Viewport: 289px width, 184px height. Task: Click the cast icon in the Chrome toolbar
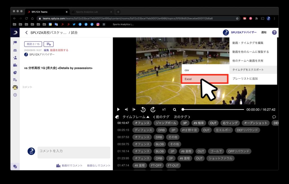pos(262,18)
